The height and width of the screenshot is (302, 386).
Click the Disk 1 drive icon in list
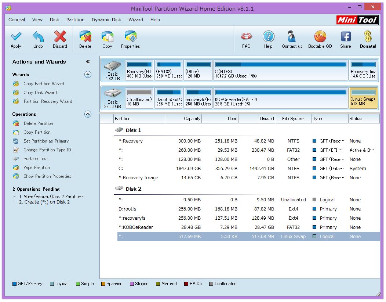point(119,130)
